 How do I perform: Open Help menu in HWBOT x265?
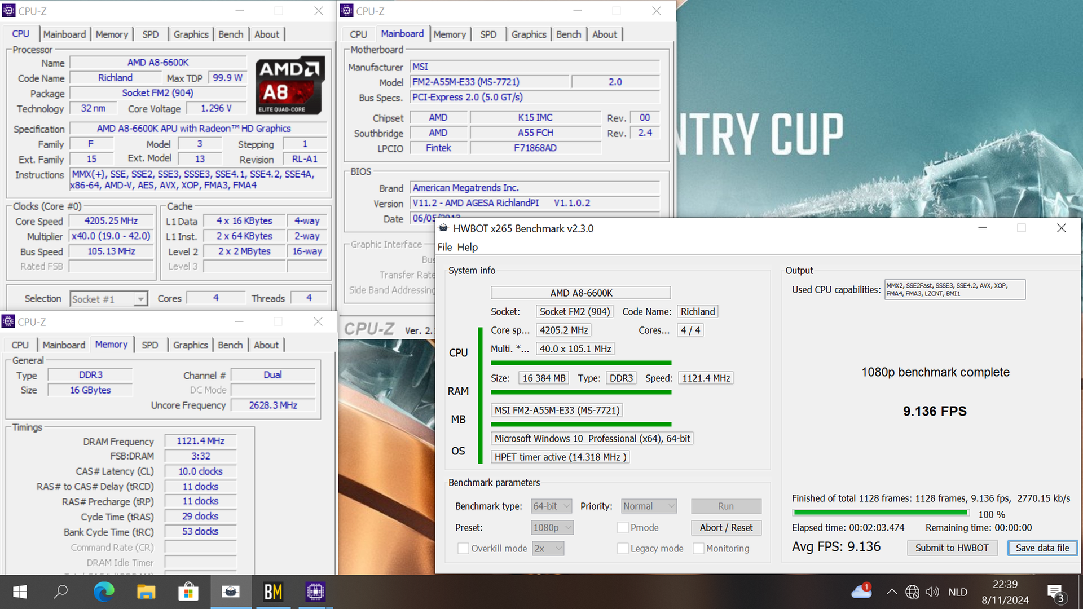click(467, 247)
